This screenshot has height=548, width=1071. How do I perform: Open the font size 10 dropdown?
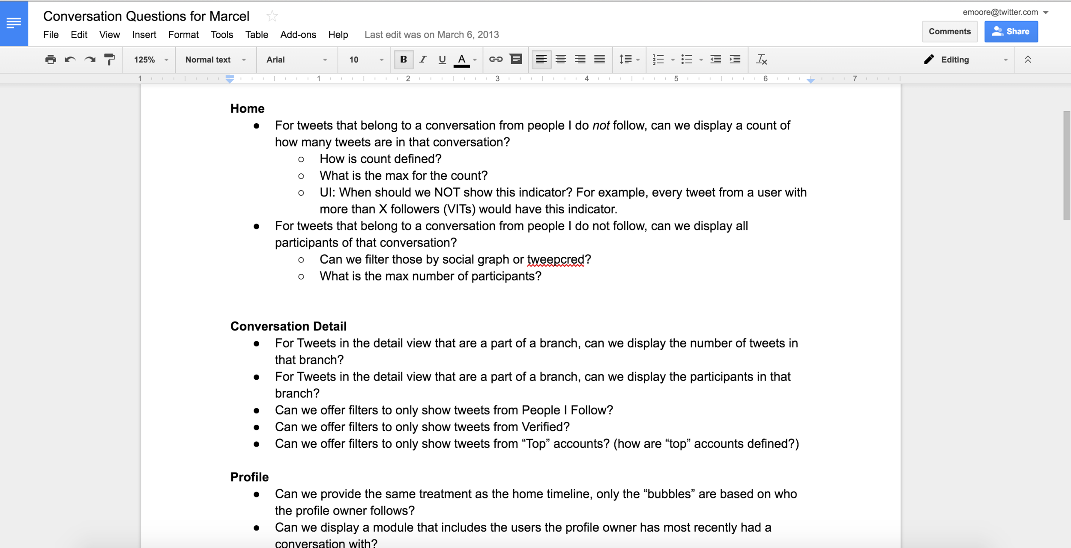[366, 60]
